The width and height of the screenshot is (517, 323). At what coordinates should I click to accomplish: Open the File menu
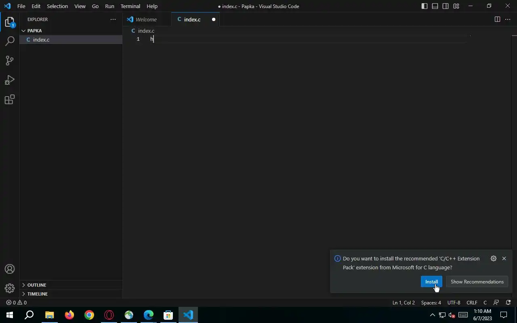coord(21,6)
